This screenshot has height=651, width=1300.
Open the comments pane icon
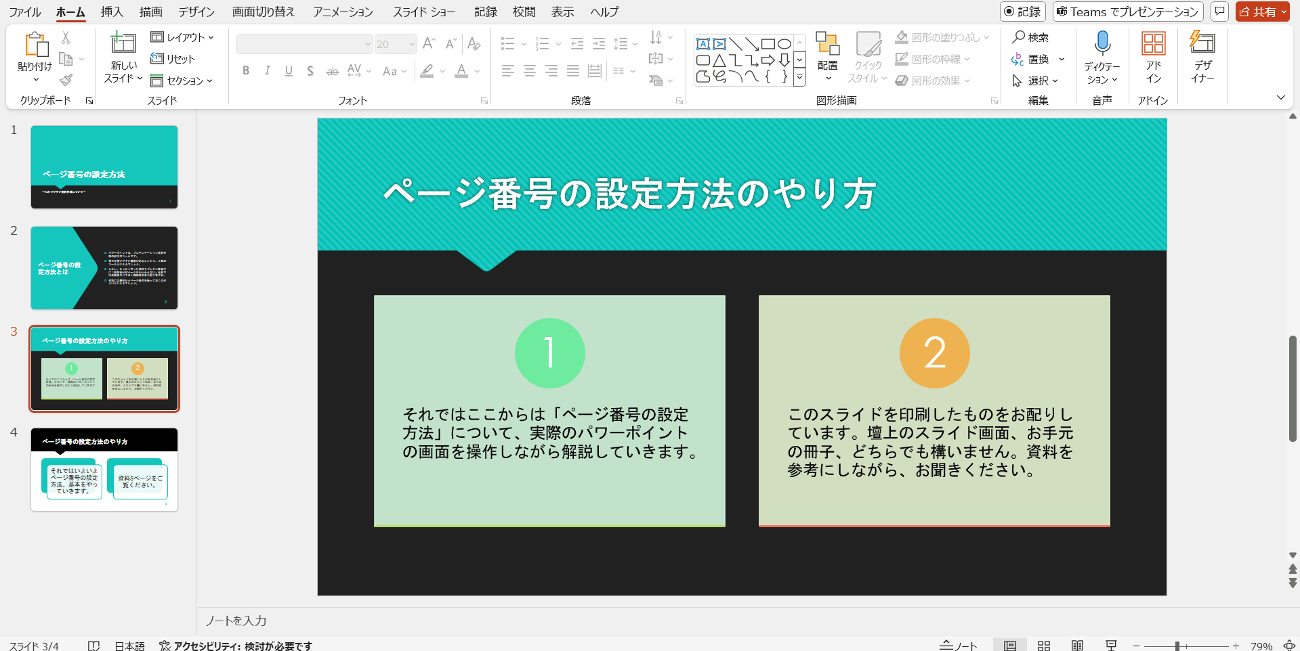coord(1219,12)
